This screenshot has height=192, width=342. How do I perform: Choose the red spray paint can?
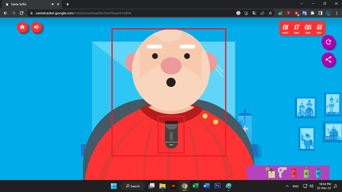[294, 172]
